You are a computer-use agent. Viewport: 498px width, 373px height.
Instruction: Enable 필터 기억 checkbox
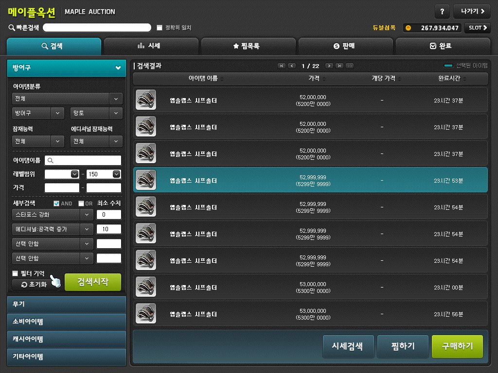(x=15, y=273)
